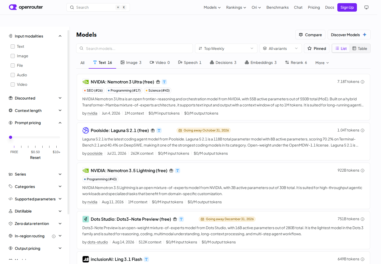
Task: Expand the Discounted filter section
Action: 35,98
